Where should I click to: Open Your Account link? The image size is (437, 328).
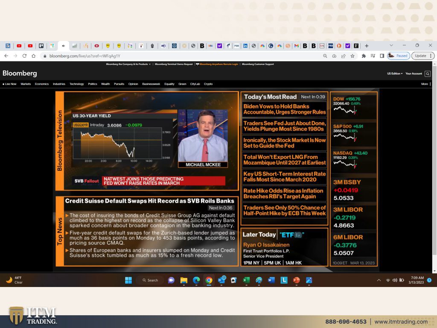click(414, 73)
